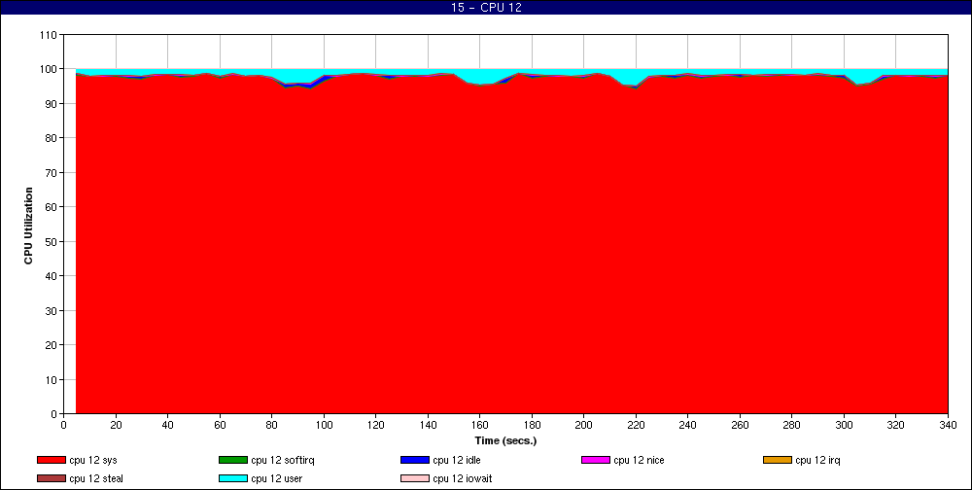Click the 50 tick on the utilization axis
Image resolution: width=972 pixels, height=490 pixels.
click(x=52, y=241)
